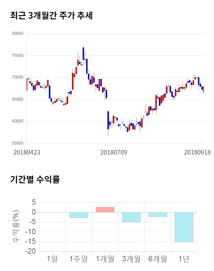Click the 70000 price axis label

17,77
